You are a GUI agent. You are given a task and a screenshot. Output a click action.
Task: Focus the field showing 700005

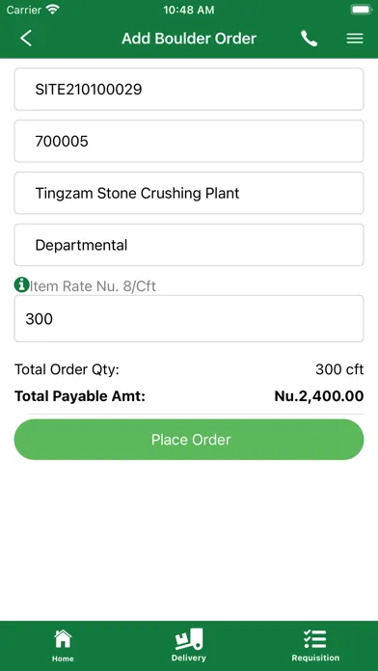[189, 141]
